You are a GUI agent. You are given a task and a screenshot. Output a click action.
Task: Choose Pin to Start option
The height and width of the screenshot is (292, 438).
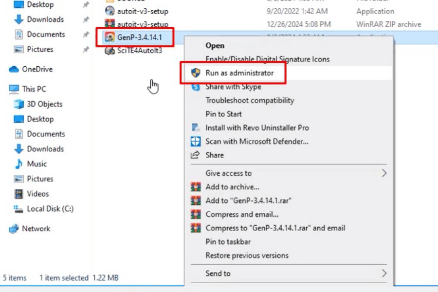223,114
